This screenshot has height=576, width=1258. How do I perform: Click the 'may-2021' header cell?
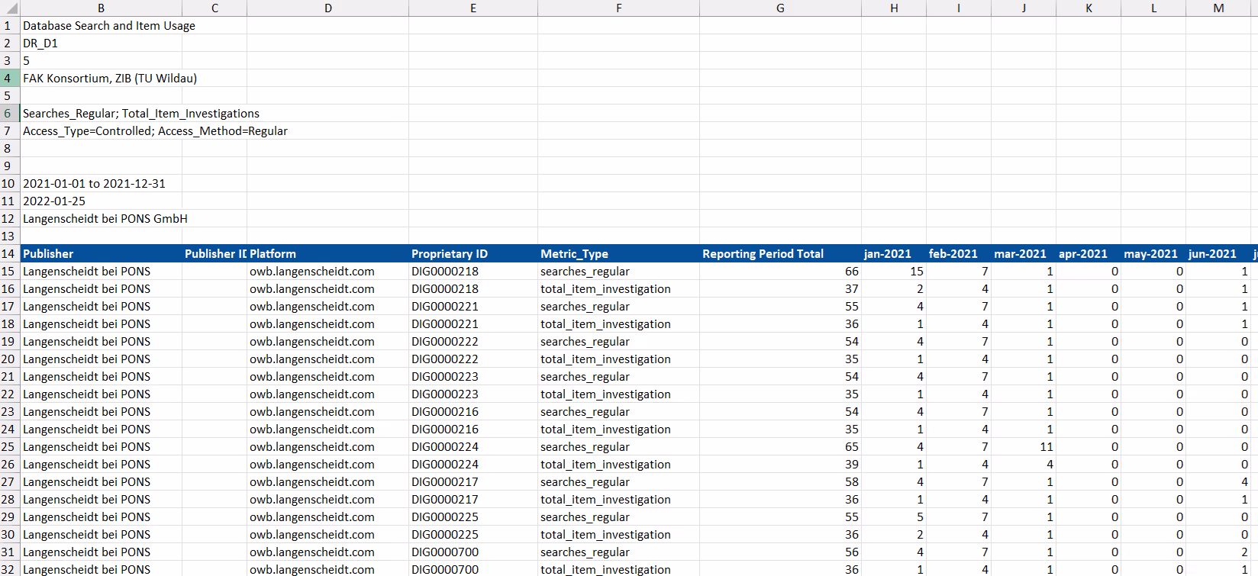pyautogui.click(x=1153, y=254)
